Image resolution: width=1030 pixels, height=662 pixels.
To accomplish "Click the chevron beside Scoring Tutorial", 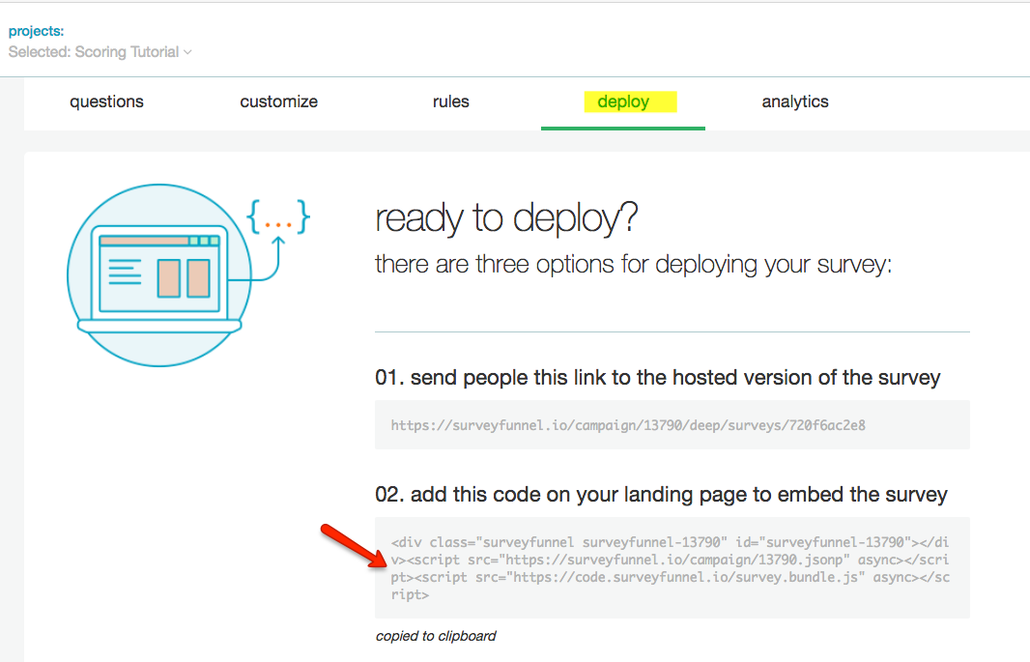I will [188, 52].
